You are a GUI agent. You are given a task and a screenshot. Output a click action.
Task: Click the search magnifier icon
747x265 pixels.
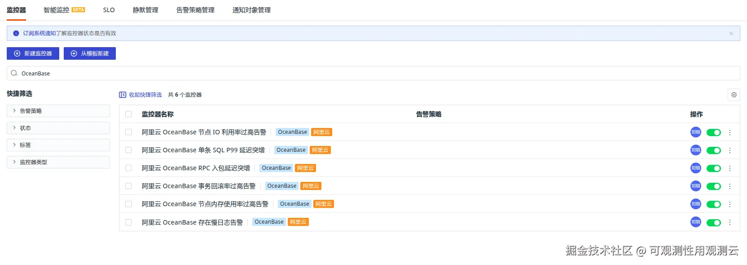pyautogui.click(x=14, y=73)
